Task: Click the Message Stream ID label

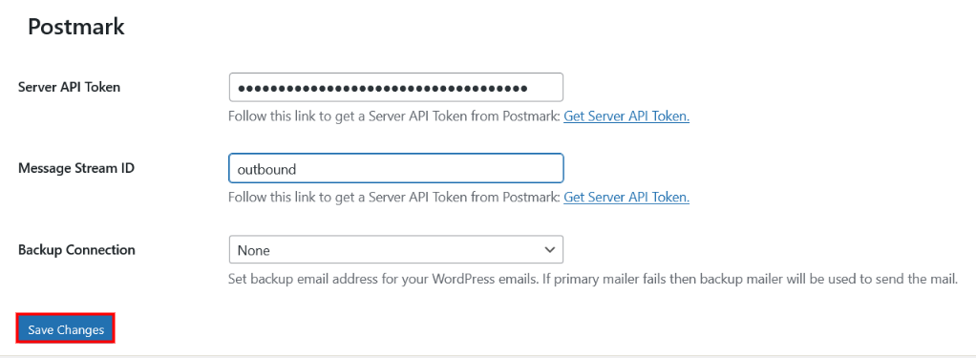Action: pos(76,168)
